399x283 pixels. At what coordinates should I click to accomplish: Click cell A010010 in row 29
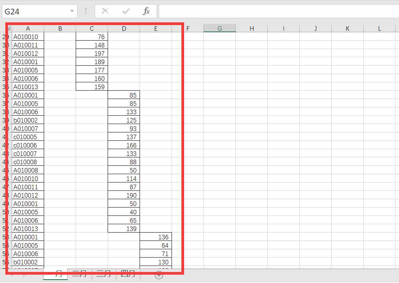(x=28, y=37)
